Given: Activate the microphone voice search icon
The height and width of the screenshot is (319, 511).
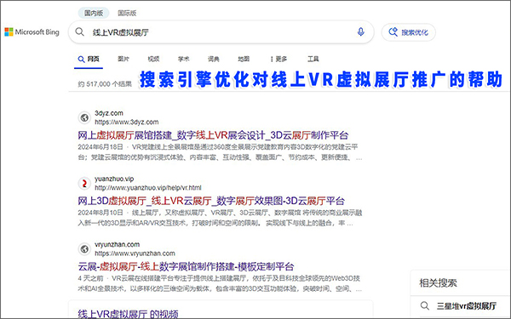Looking at the screenshot, I should tap(360, 32).
